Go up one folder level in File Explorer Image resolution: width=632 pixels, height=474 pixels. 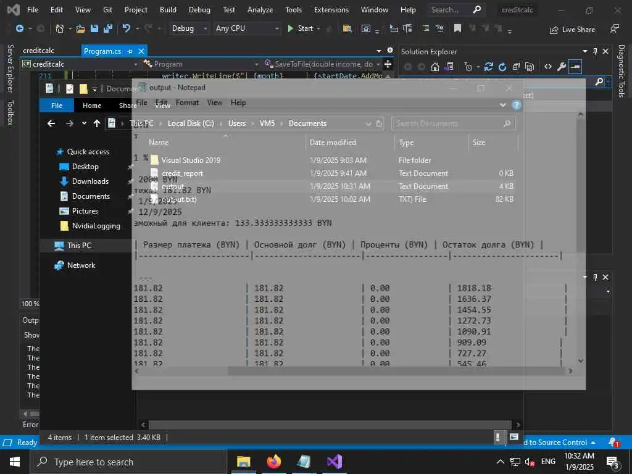97,123
